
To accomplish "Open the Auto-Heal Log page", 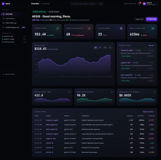I will [13, 23].
